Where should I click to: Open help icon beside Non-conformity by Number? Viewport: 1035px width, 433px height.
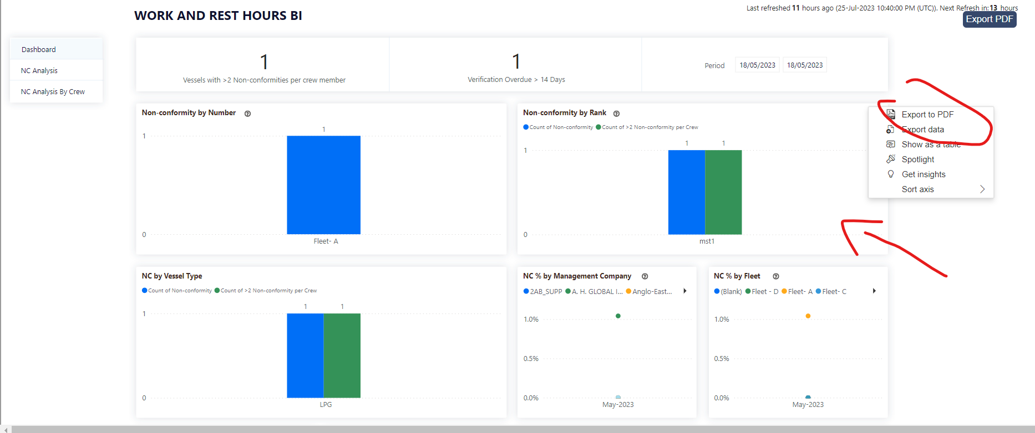pos(248,114)
